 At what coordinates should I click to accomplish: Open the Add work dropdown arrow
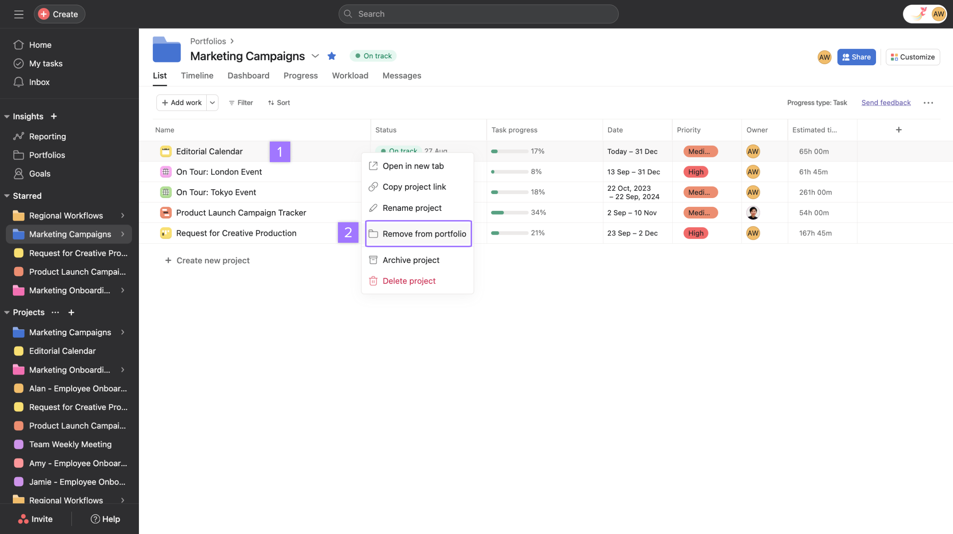pos(212,102)
